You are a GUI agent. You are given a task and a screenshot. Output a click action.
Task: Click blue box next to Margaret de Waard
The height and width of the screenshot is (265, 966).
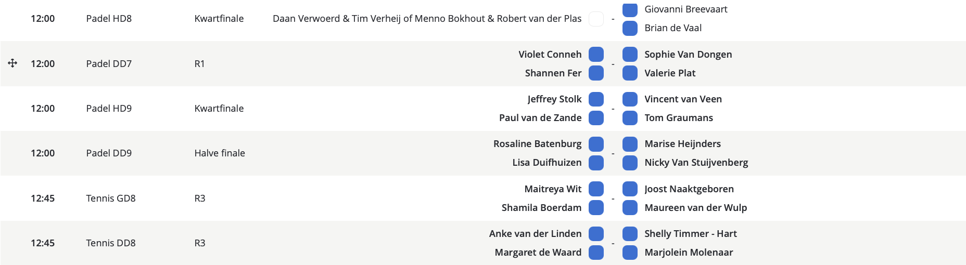pyautogui.click(x=596, y=252)
